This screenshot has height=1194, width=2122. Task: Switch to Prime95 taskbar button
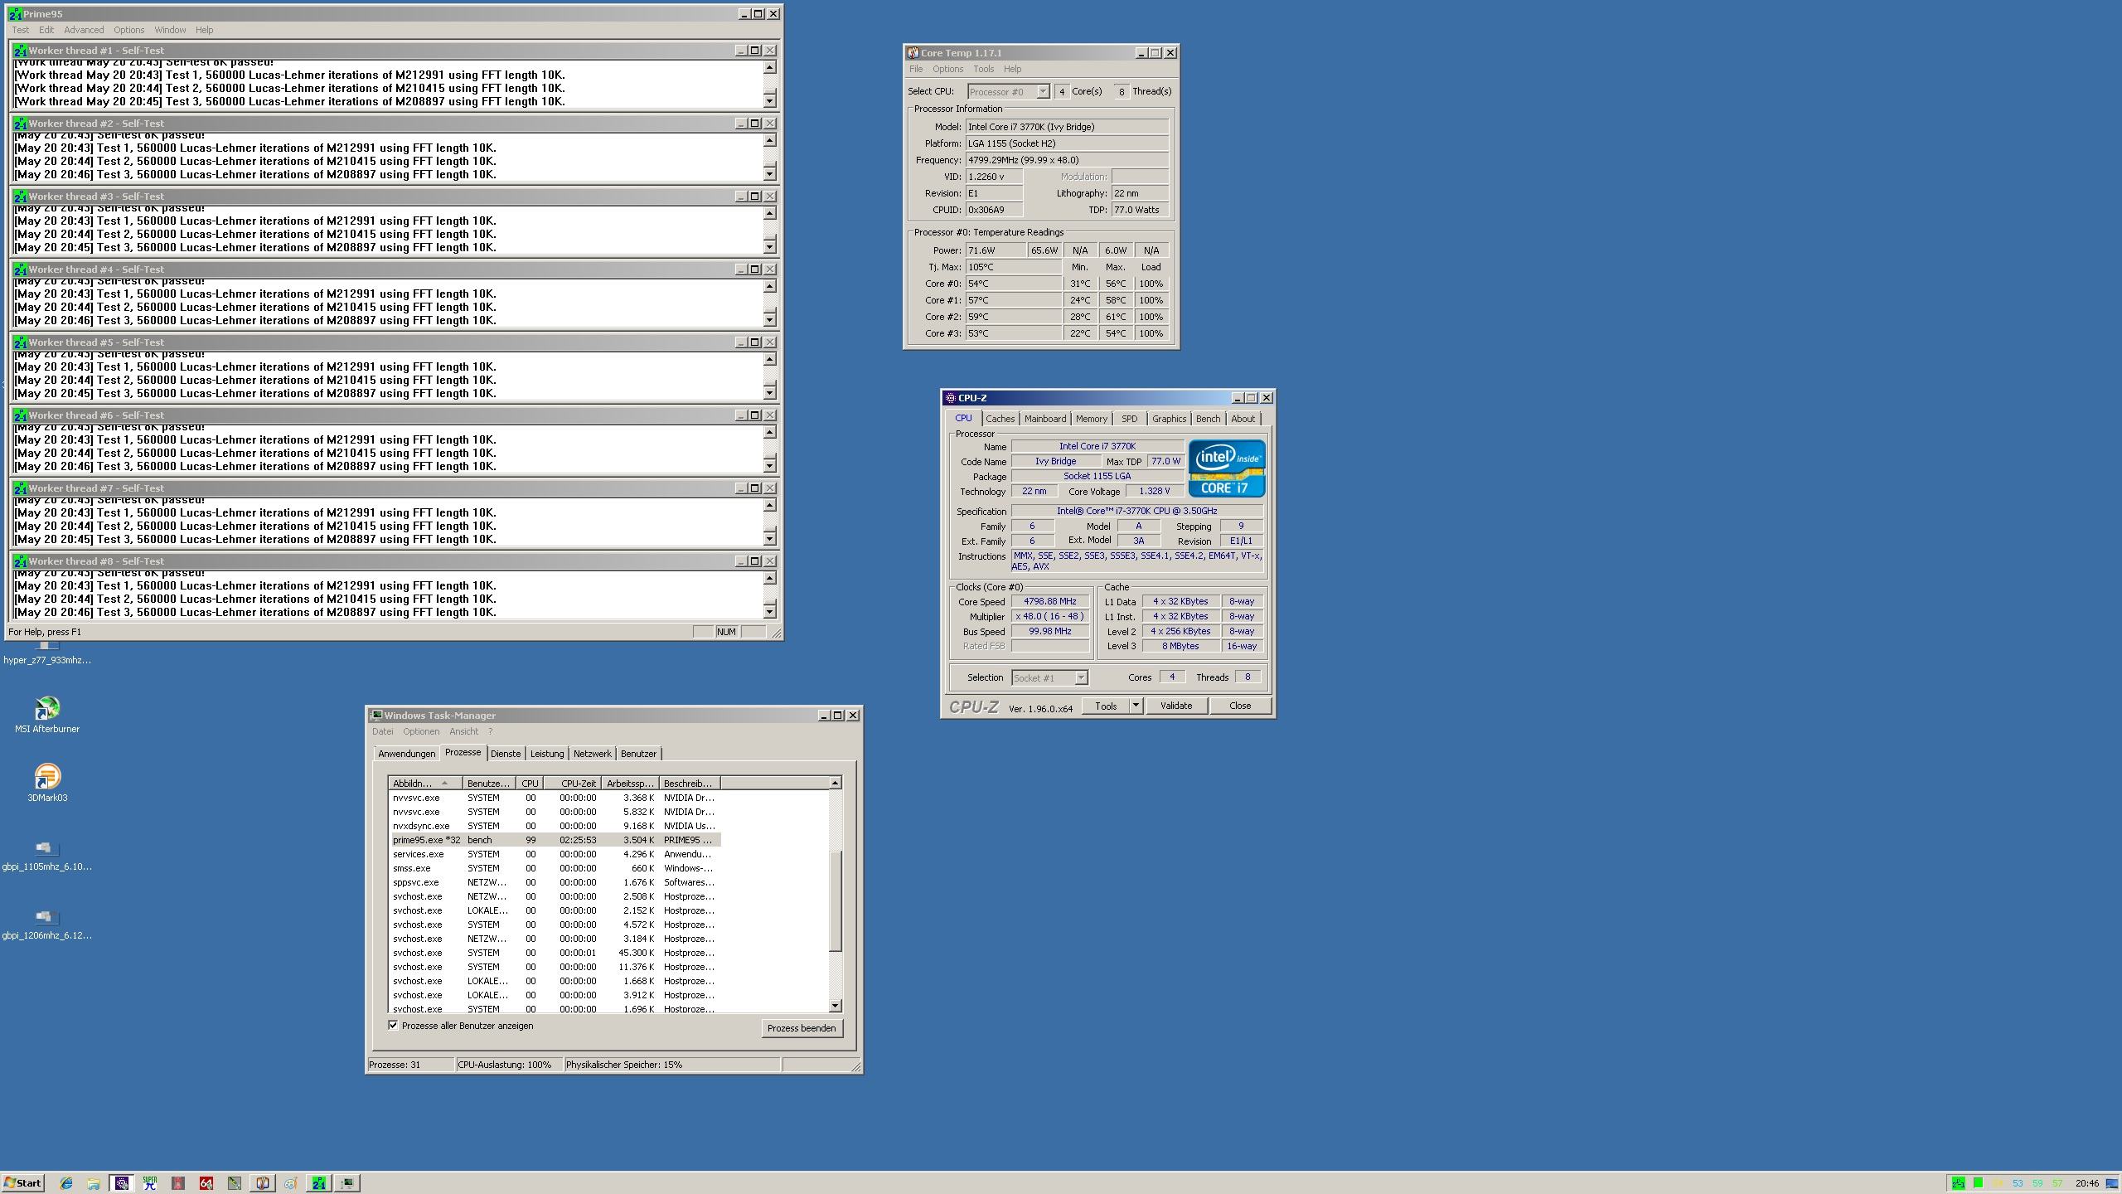(319, 1183)
